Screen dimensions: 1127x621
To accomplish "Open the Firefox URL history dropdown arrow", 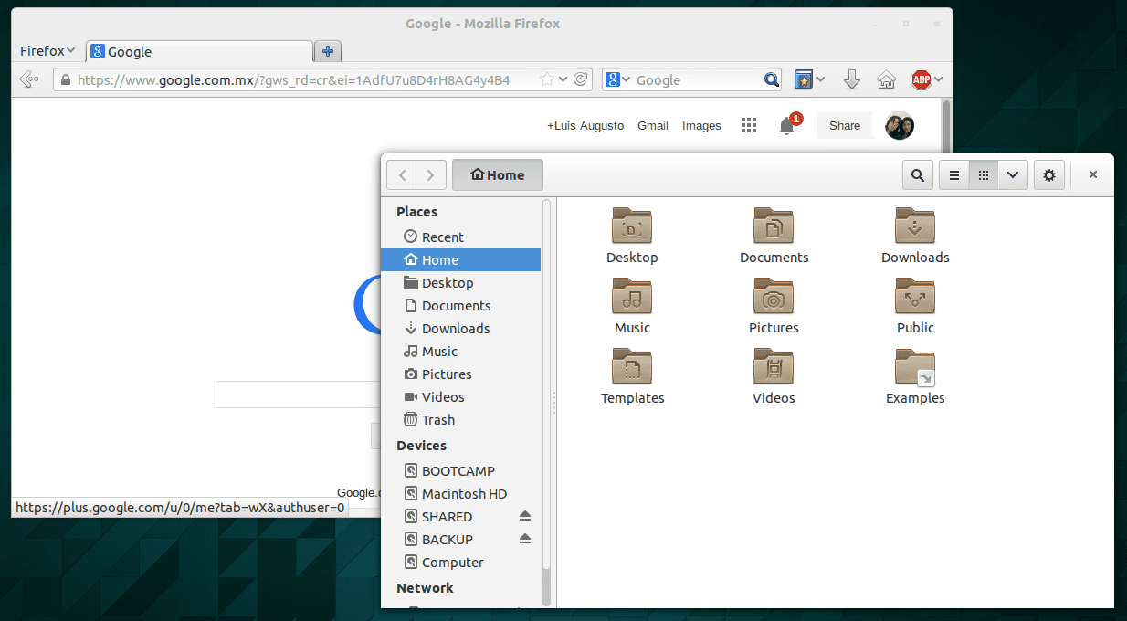I will pos(563,79).
